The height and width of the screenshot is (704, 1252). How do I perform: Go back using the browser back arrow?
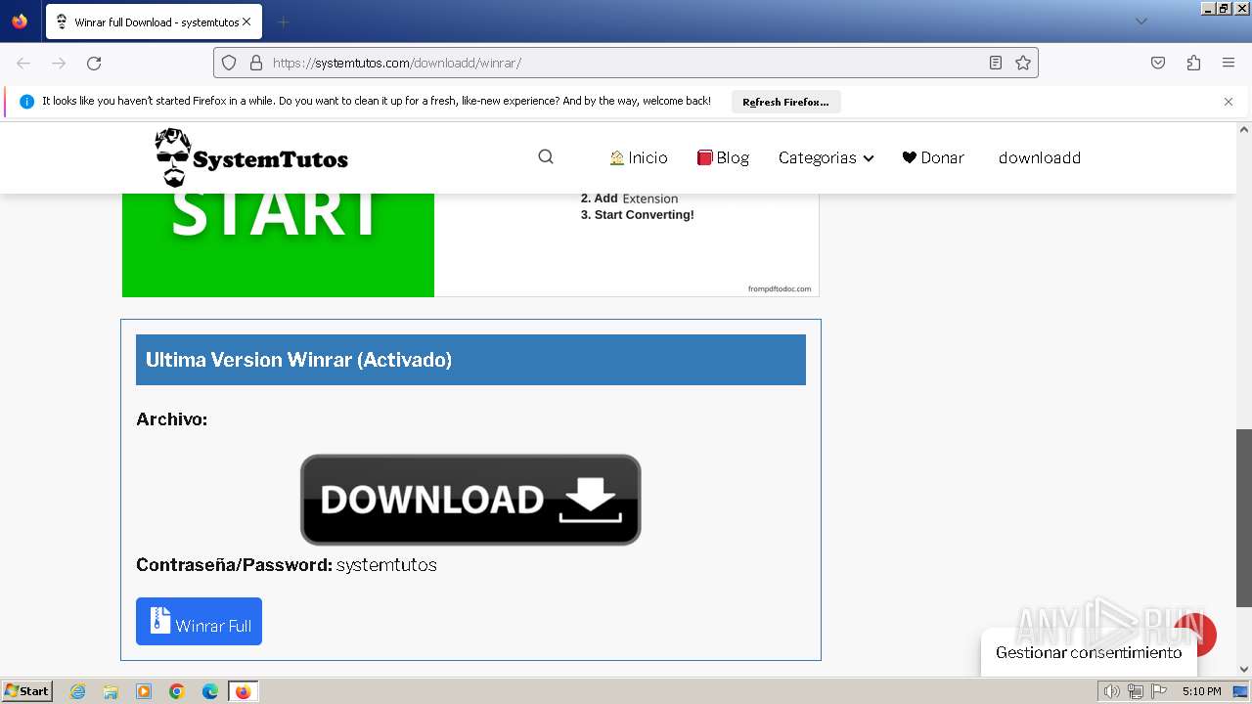(x=23, y=63)
